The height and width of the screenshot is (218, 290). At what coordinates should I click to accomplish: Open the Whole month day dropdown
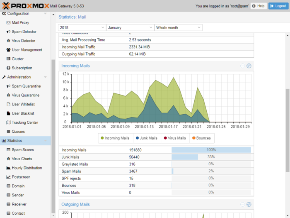[178, 27]
